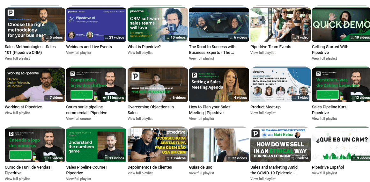Viewport: 370px width, 182px height.
Task: Click the Webinars and Live Events title
Action: [89, 47]
